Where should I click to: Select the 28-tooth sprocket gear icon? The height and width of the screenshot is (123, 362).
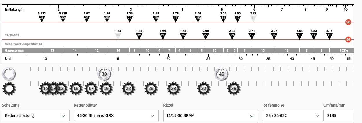pyautogui.click(x=173, y=89)
